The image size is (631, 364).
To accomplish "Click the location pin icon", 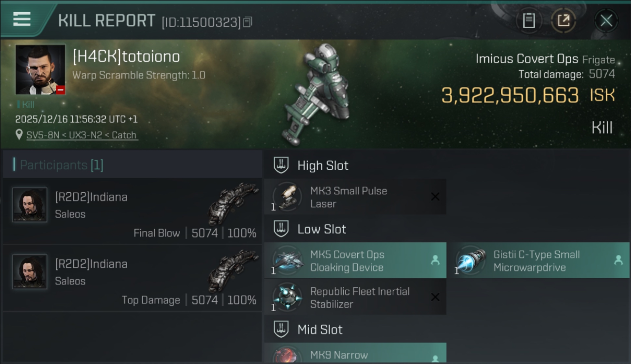I will tap(19, 134).
